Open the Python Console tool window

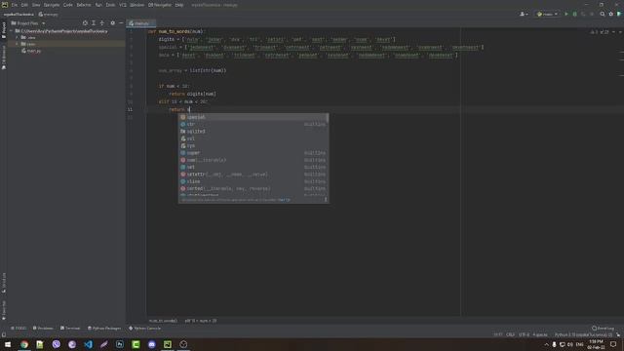145,329
